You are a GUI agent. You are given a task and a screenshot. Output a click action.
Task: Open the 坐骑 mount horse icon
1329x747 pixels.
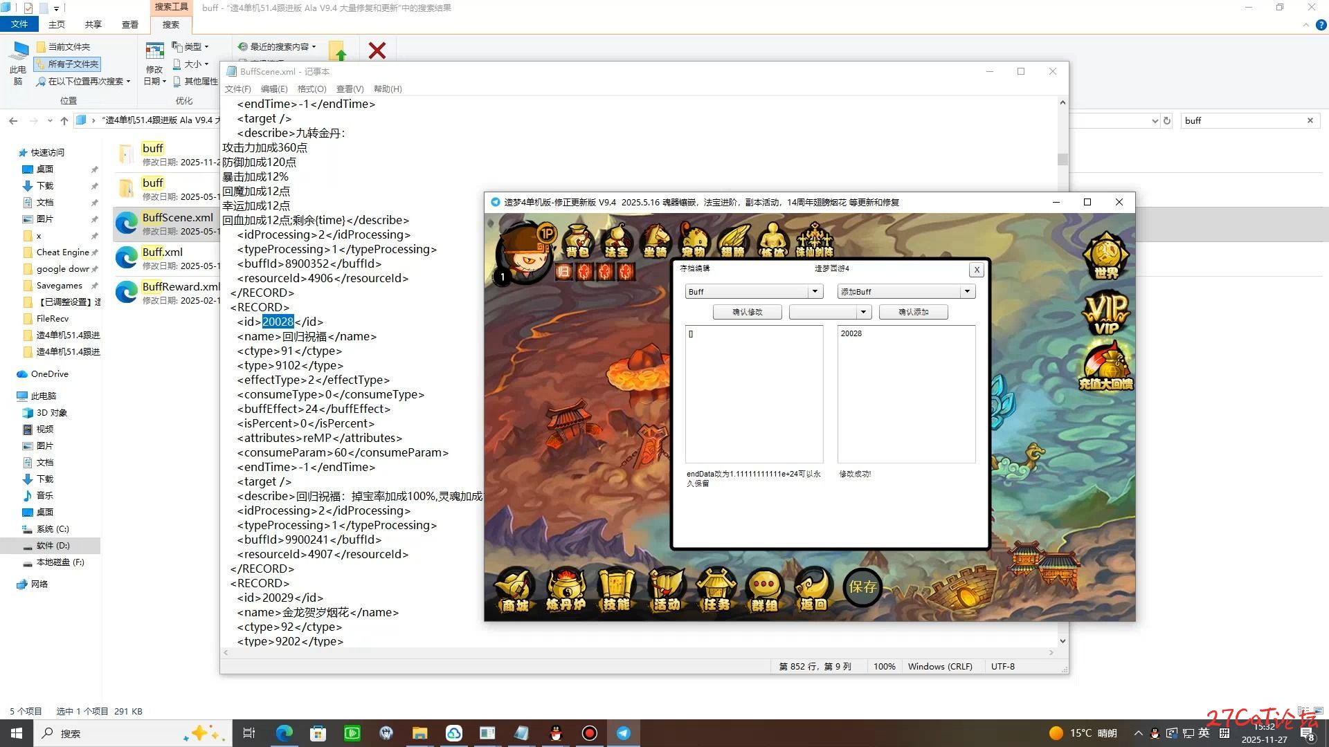coord(655,240)
